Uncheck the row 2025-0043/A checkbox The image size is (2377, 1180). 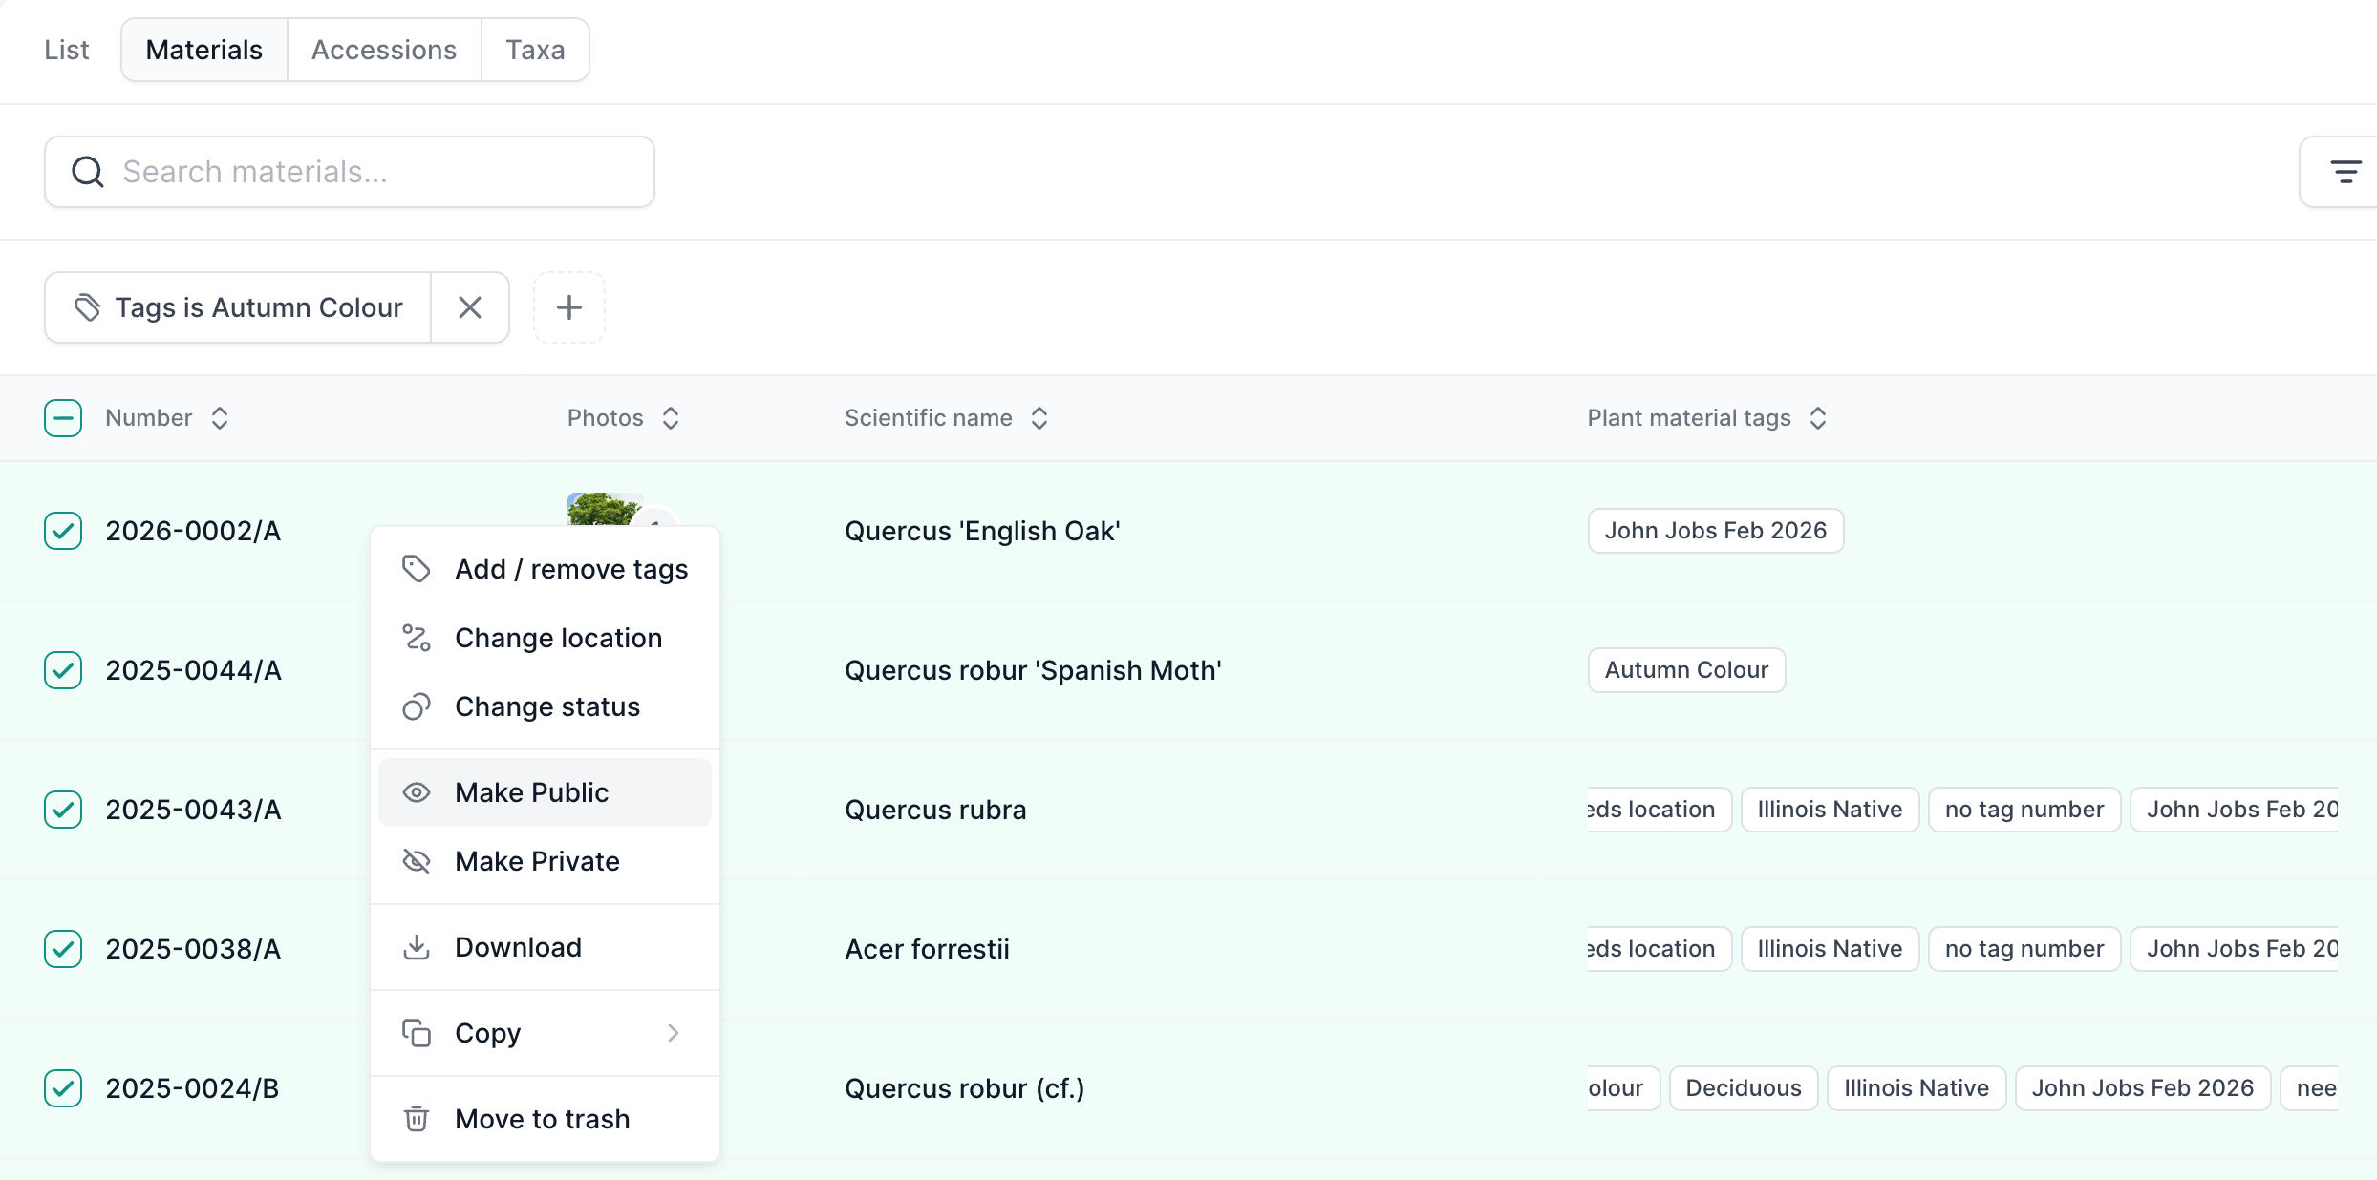tap(63, 810)
